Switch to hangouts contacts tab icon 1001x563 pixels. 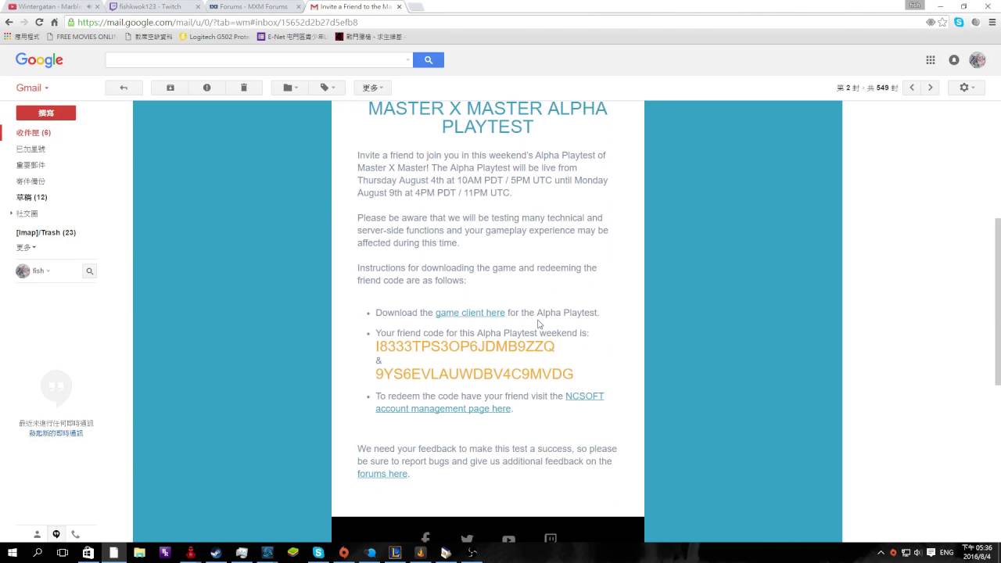click(x=37, y=534)
